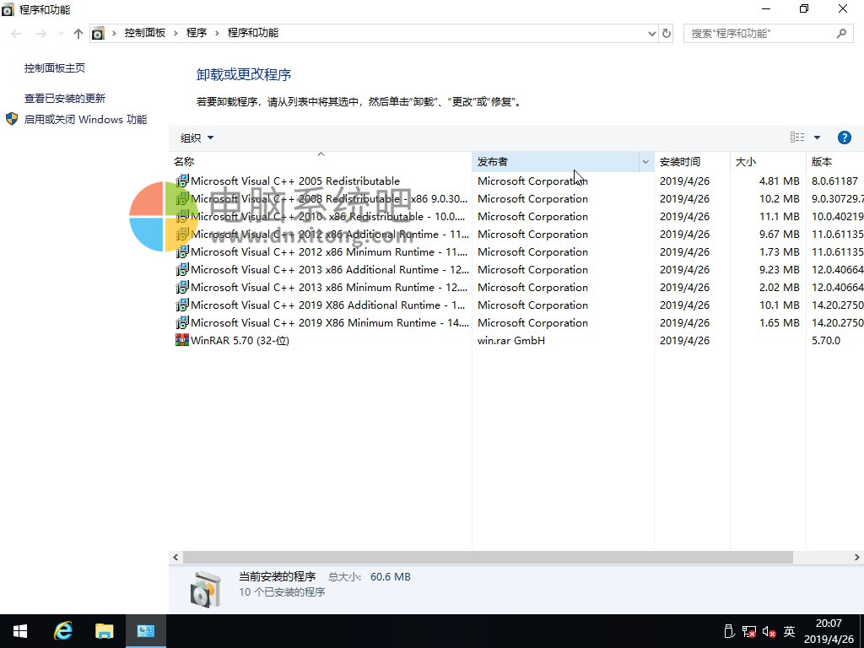This screenshot has height=648, width=864.
Task: Click the safely remove hardware tray icon
Action: [728, 631]
